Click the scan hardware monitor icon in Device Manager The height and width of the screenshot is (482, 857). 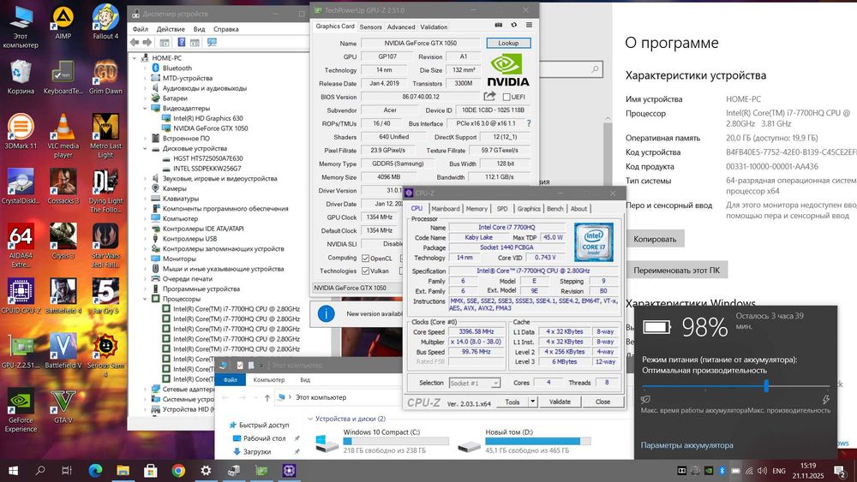click(x=212, y=42)
